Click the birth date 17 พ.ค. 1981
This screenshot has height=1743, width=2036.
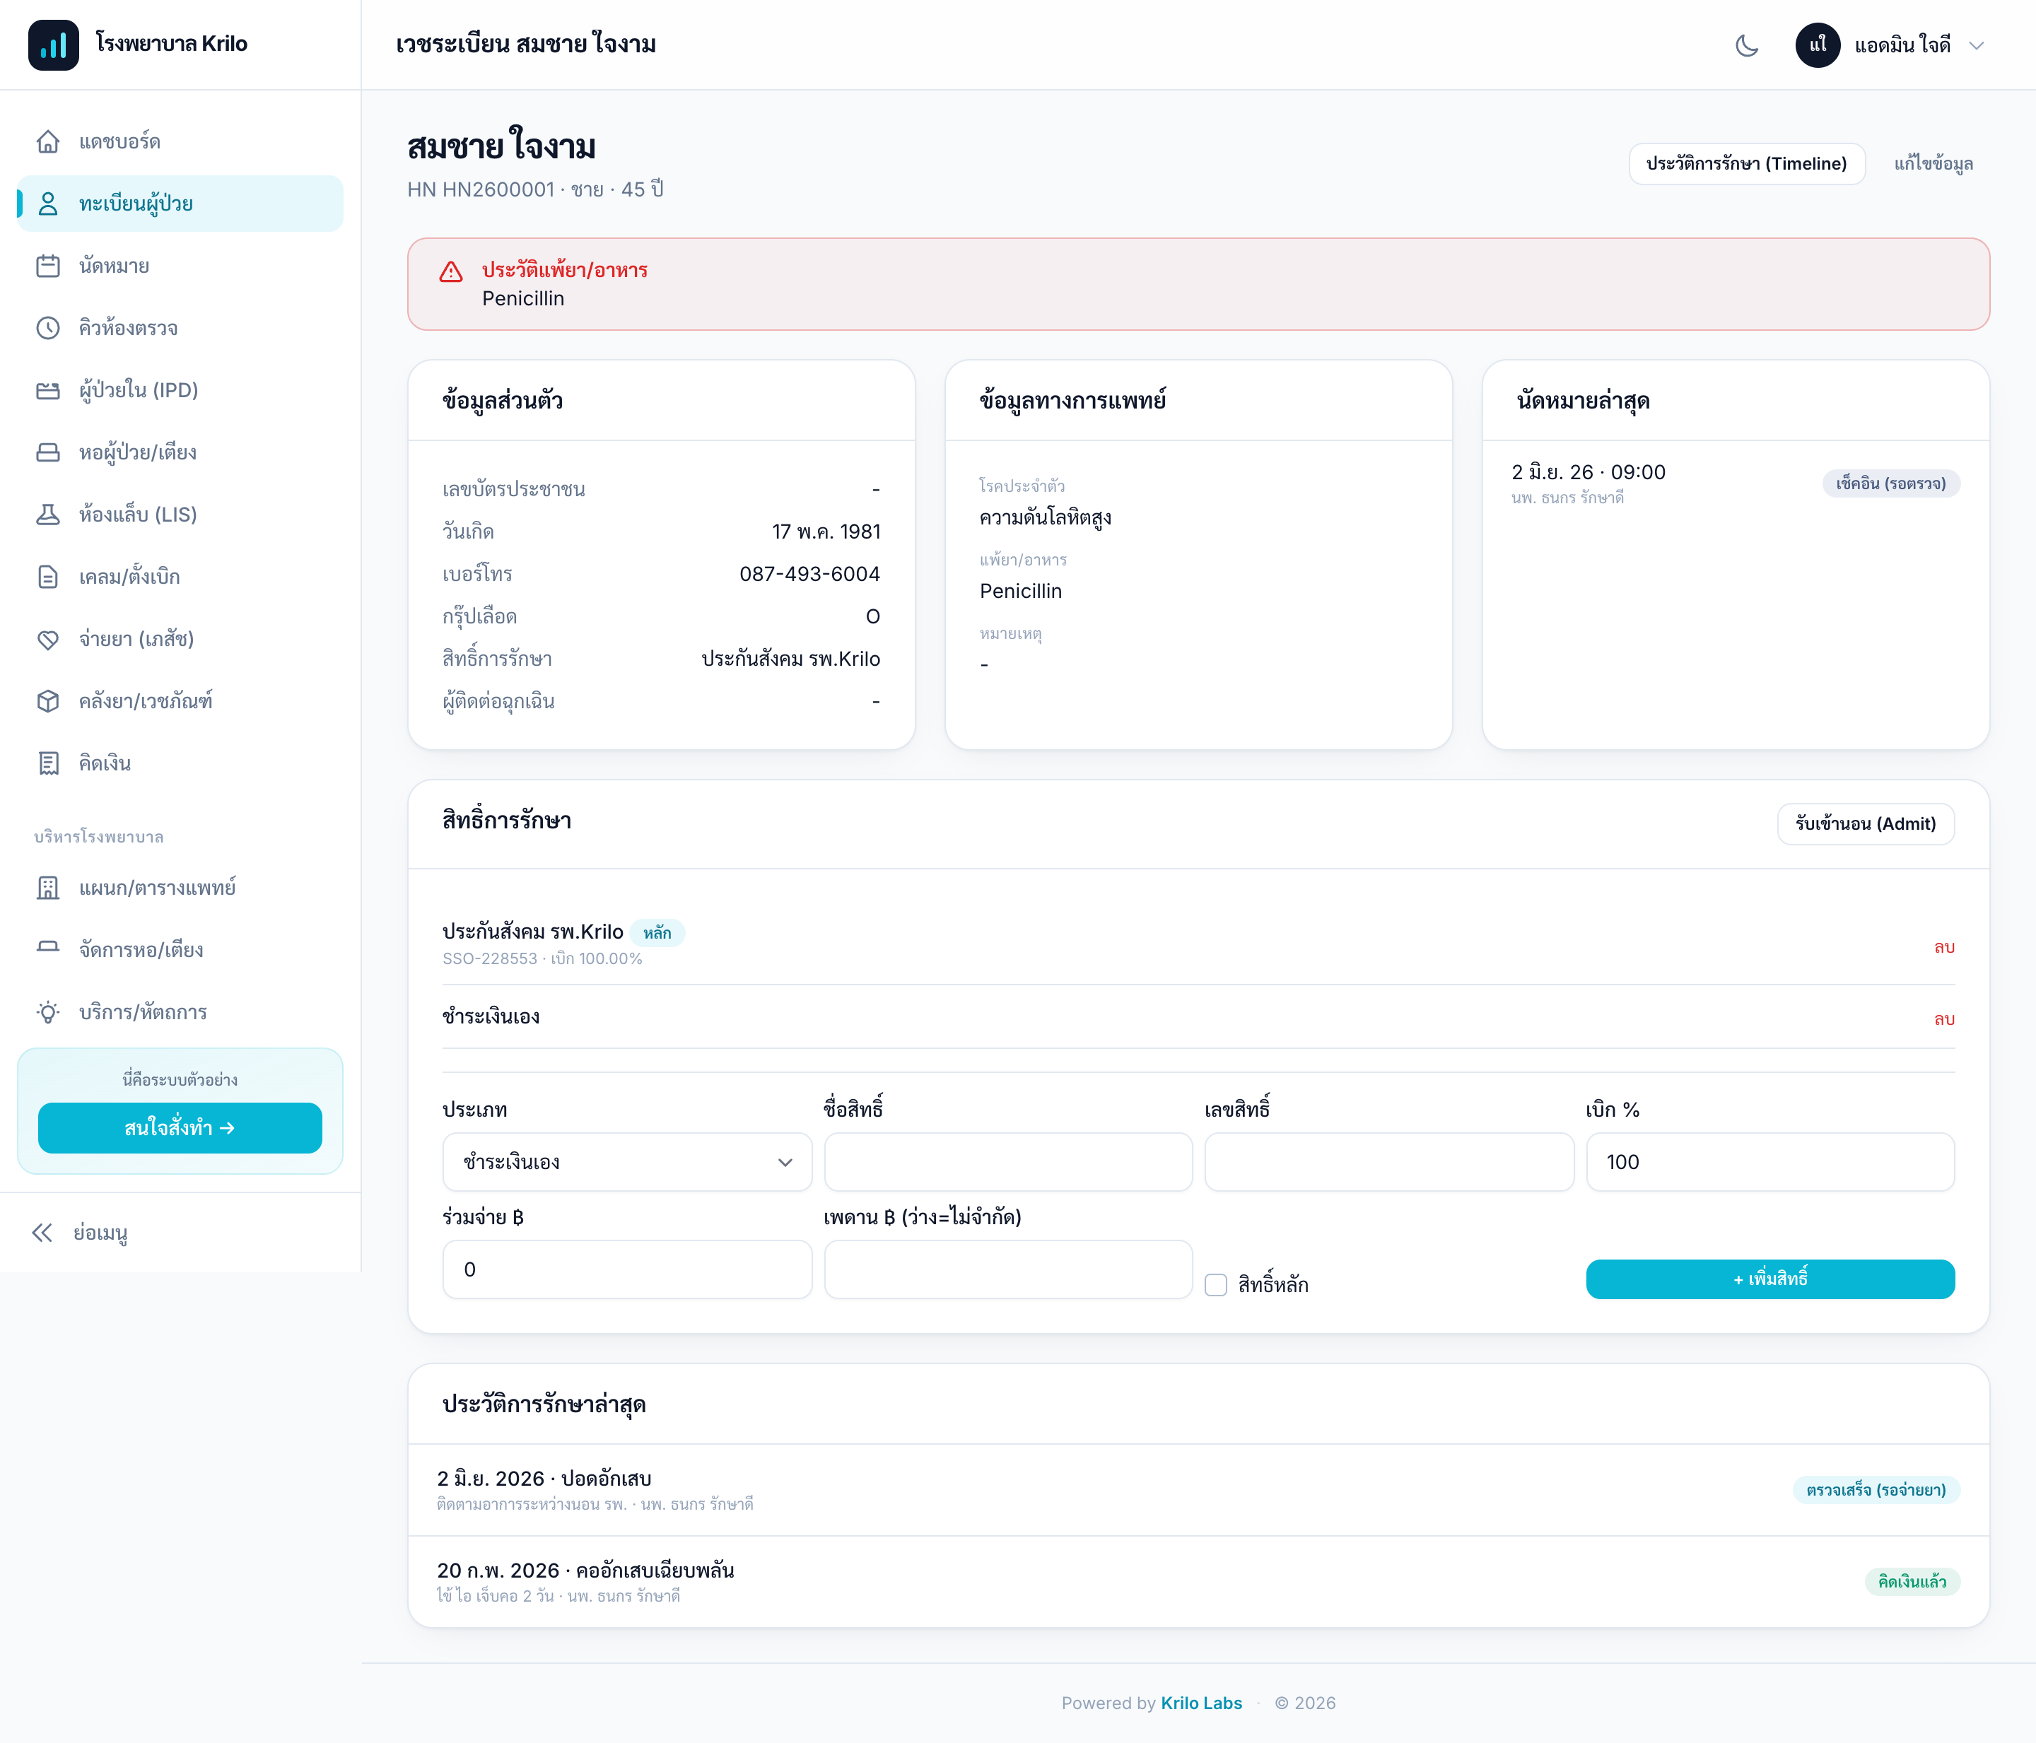click(x=826, y=532)
